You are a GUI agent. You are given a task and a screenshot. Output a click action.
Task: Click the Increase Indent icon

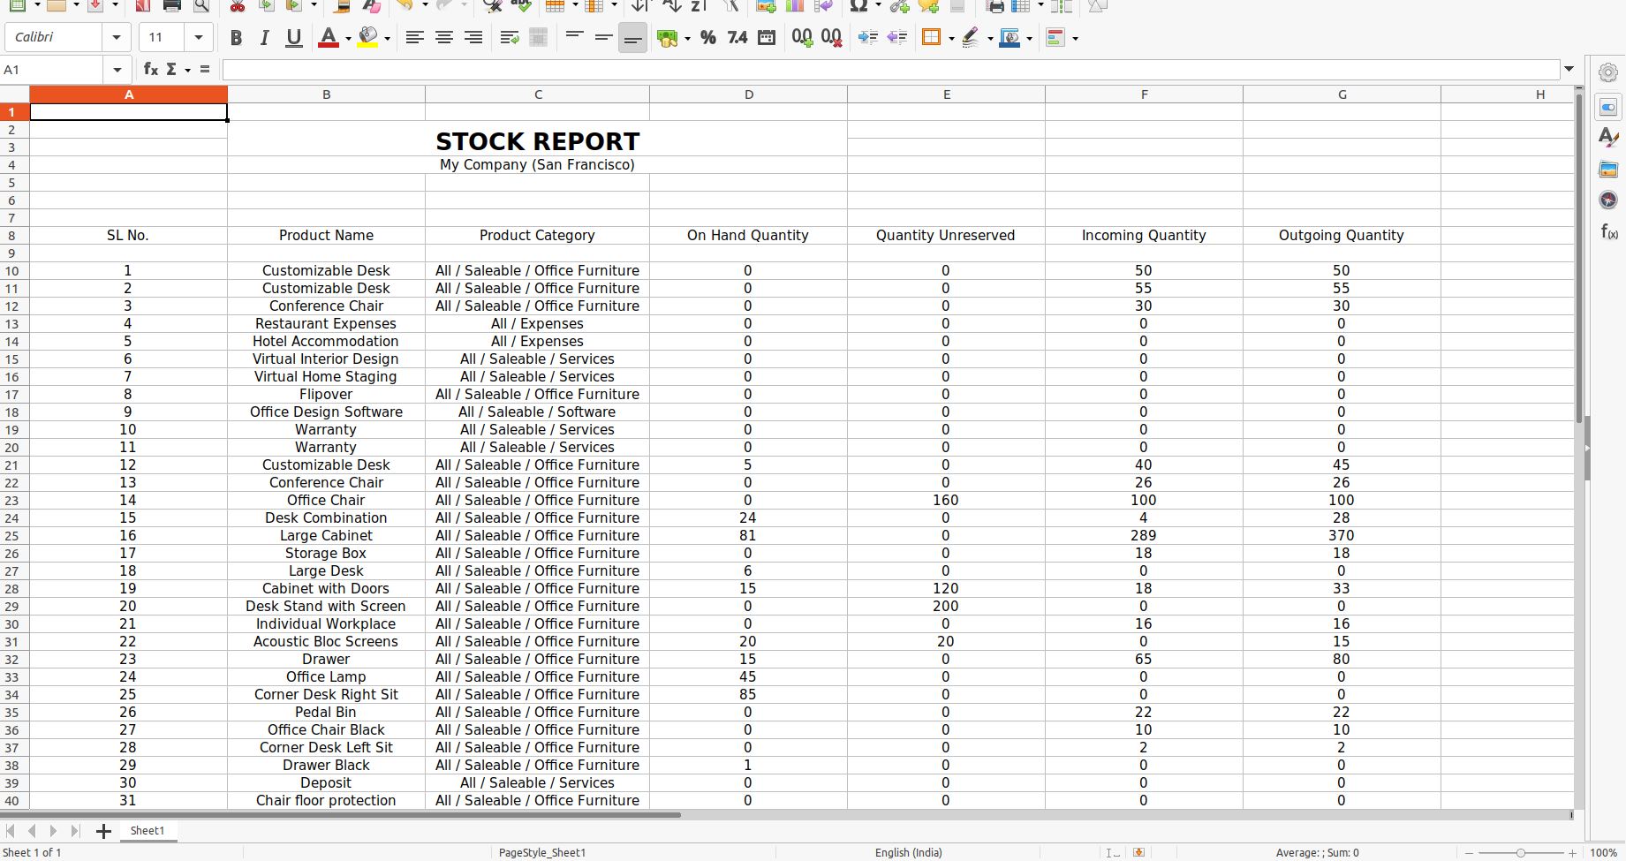pos(867,37)
